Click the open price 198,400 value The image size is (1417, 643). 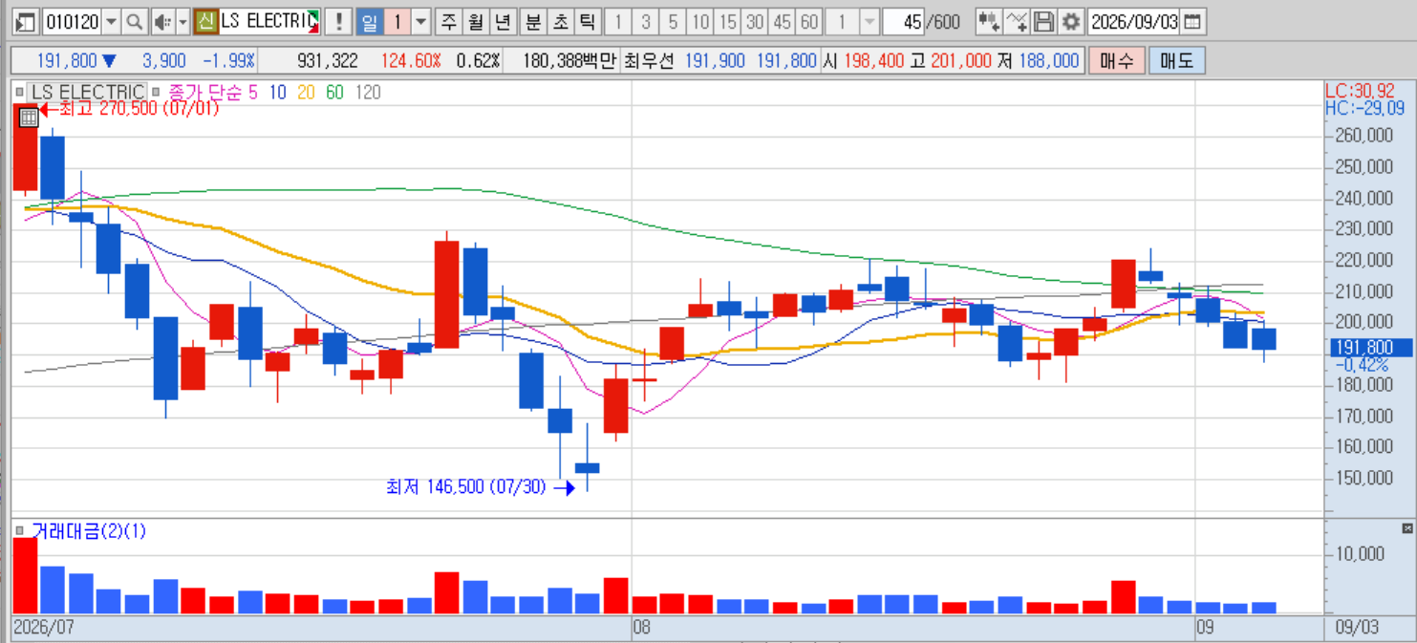(x=873, y=60)
